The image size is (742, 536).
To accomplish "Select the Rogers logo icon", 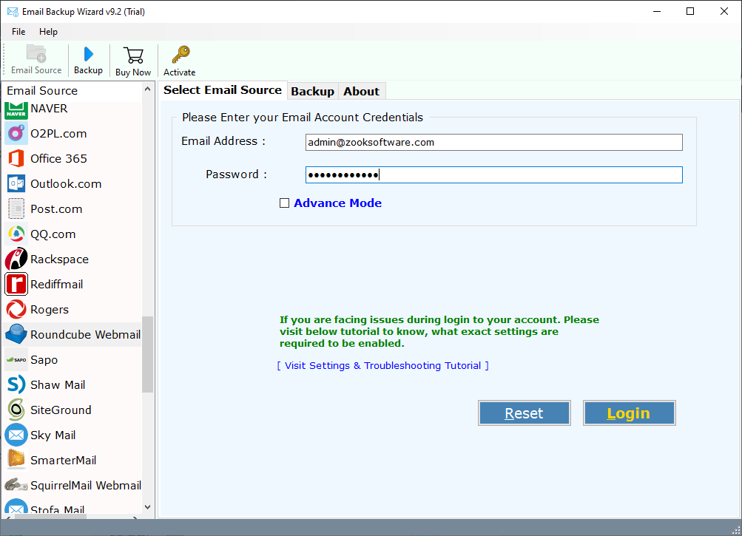I will pos(16,309).
